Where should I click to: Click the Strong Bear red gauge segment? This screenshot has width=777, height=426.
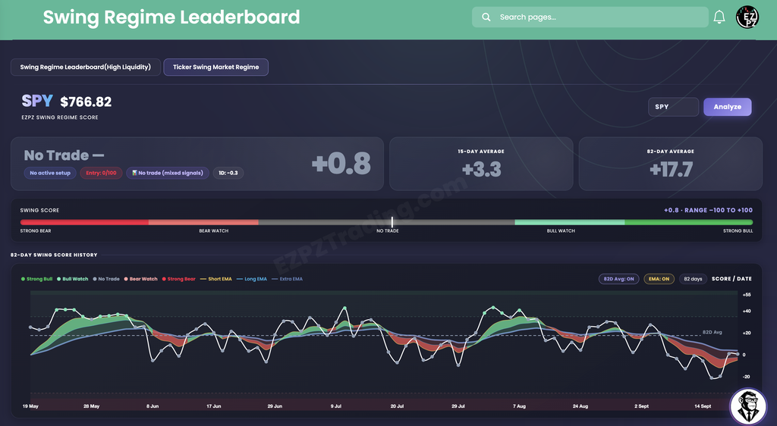[x=84, y=223]
